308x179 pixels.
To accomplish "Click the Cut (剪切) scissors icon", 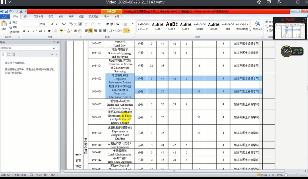I will (10, 22).
